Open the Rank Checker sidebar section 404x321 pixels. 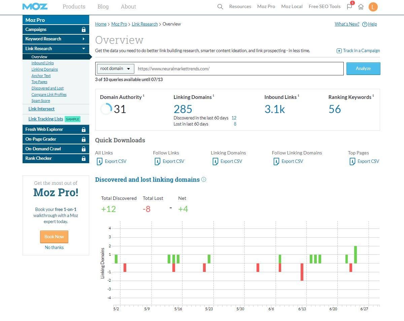tap(56, 158)
